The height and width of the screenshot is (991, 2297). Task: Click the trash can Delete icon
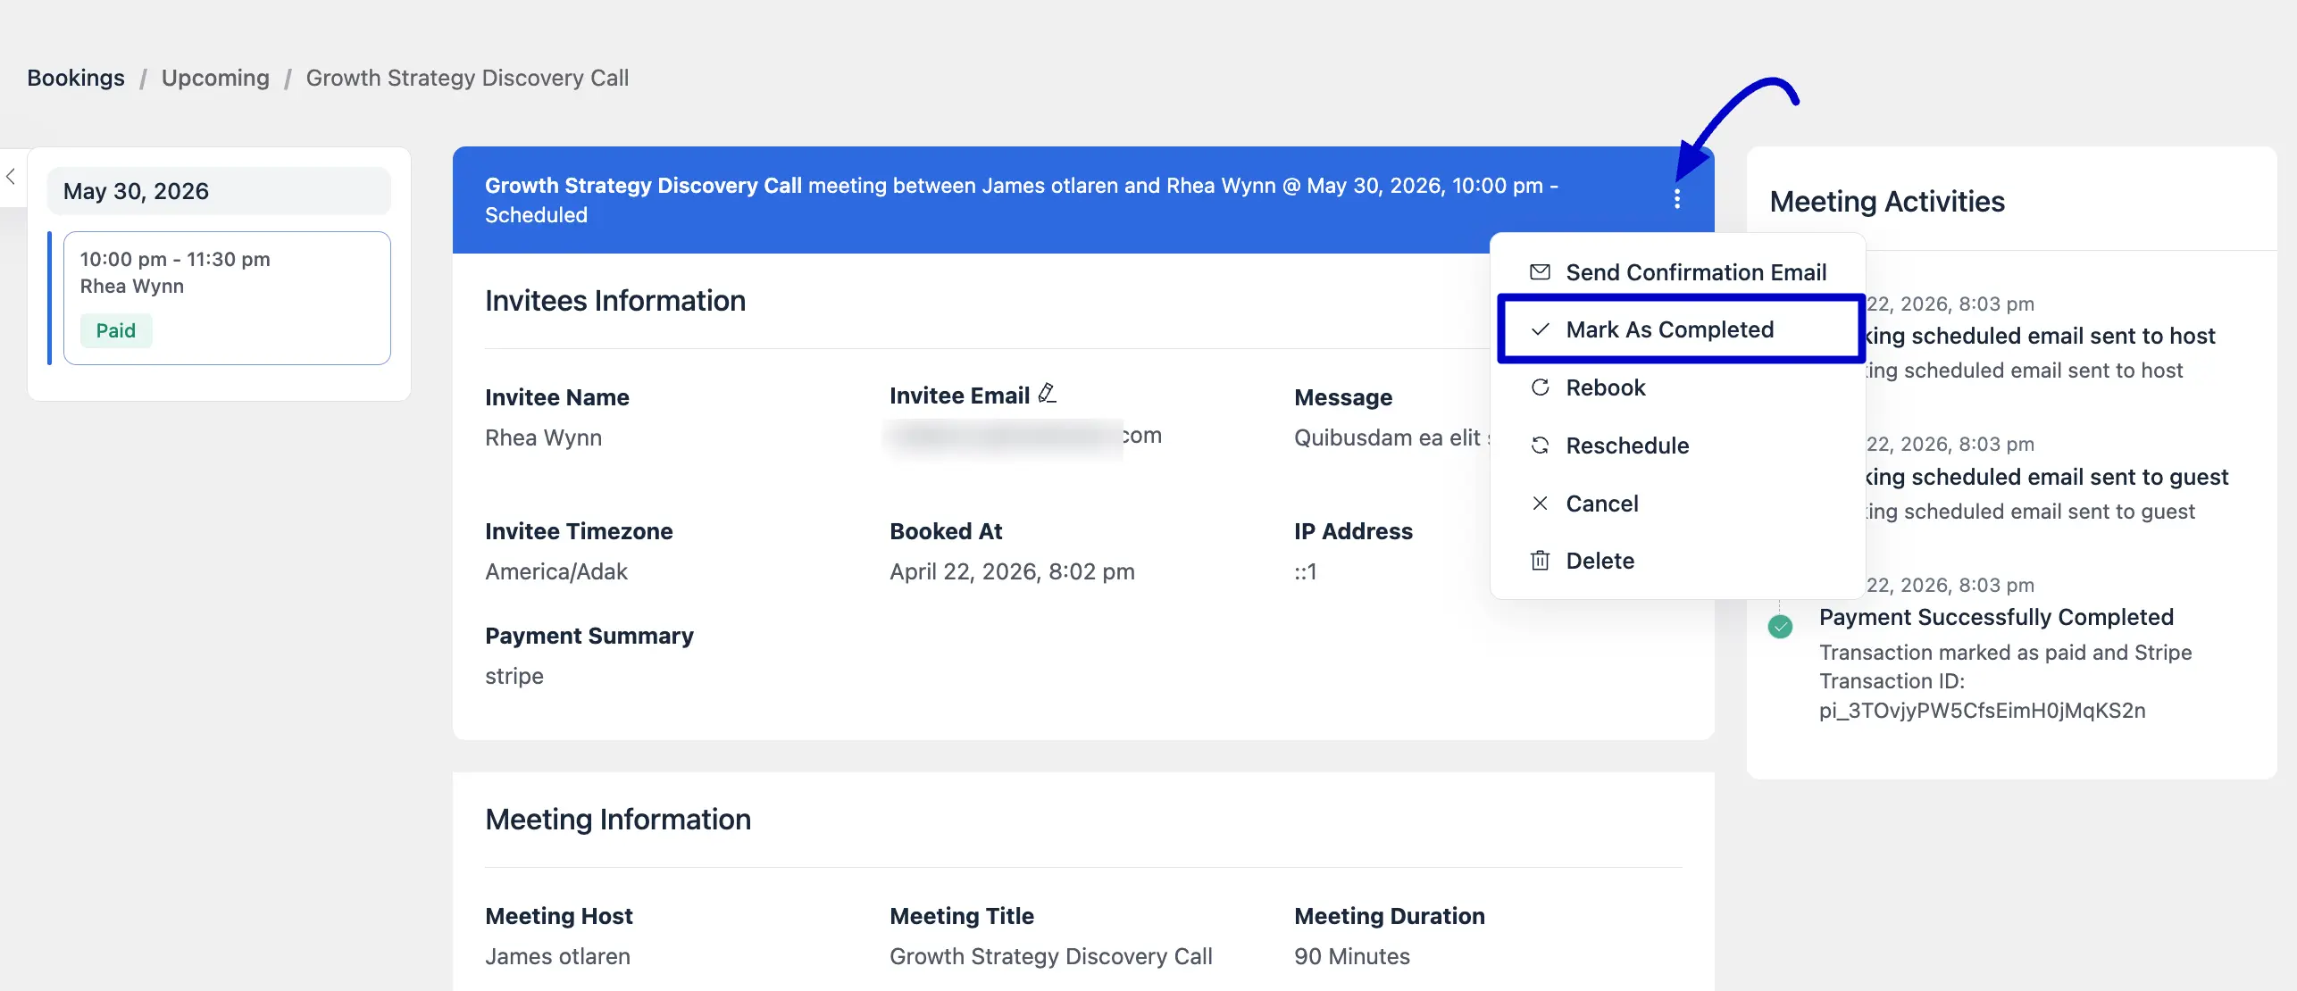1540,561
